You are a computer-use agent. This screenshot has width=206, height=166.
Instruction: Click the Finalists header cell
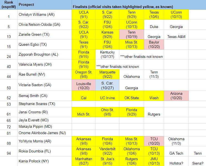click(x=139, y=5)
